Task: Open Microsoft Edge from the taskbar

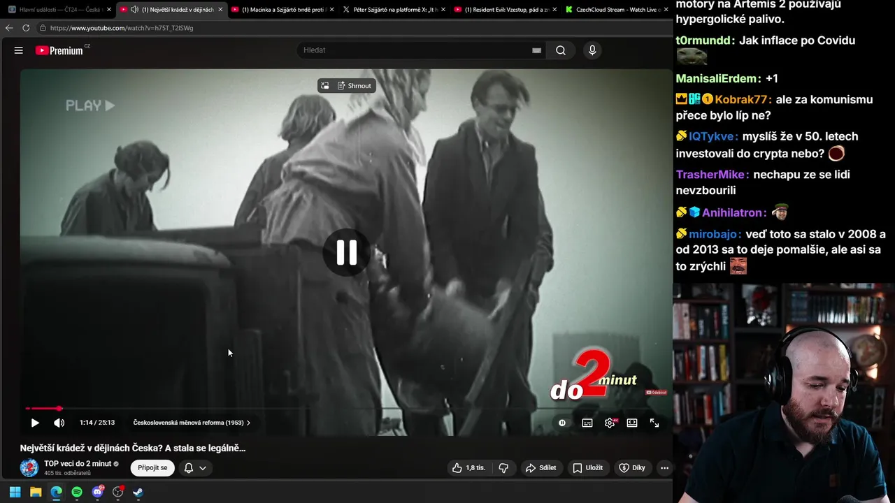Action: point(56,492)
